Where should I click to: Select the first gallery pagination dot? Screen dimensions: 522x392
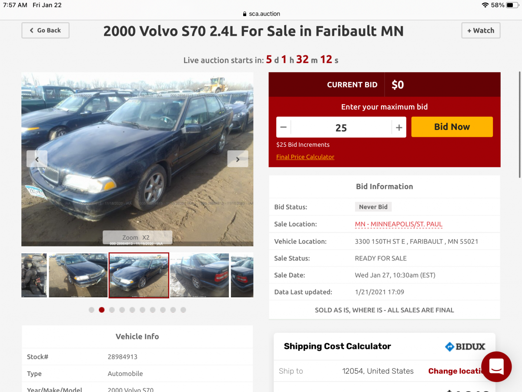(x=91, y=310)
